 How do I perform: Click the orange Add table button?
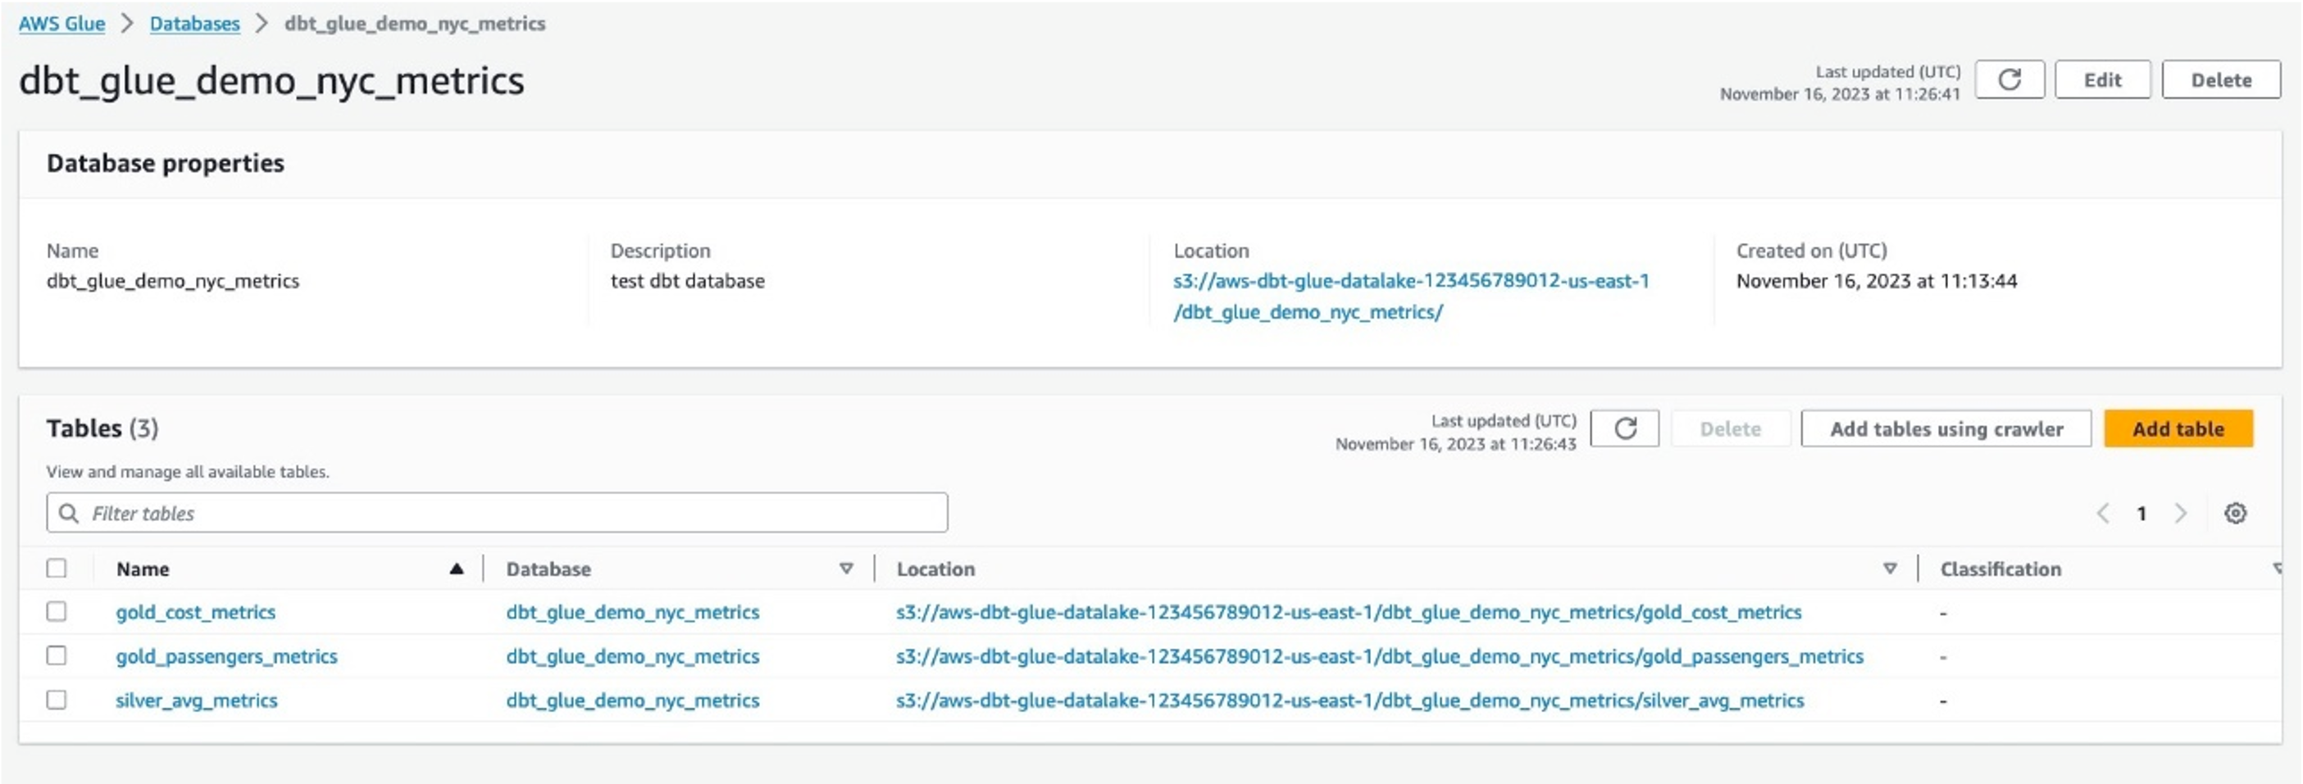point(2178,428)
